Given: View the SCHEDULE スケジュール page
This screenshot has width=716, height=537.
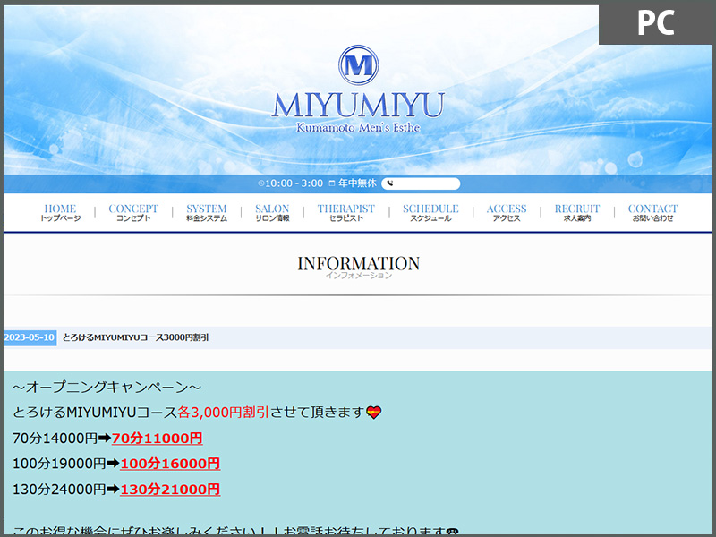Looking at the screenshot, I should [430, 213].
